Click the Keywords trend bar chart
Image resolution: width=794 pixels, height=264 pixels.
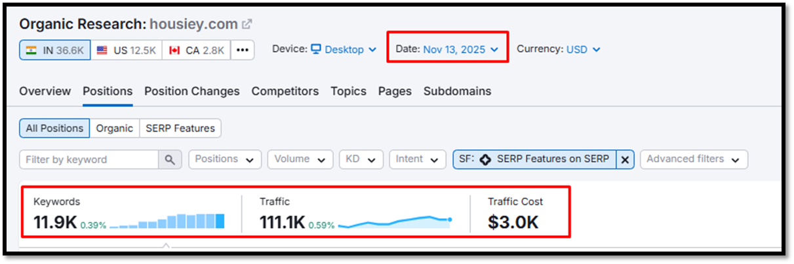tap(167, 221)
